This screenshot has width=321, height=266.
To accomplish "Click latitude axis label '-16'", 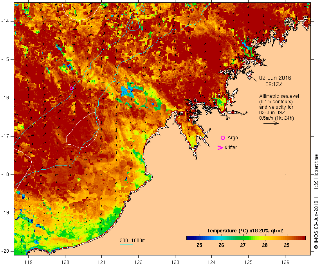I will pos(5,98).
